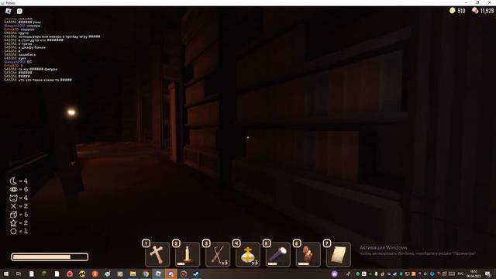Click the cube counter icon

pos(13,215)
